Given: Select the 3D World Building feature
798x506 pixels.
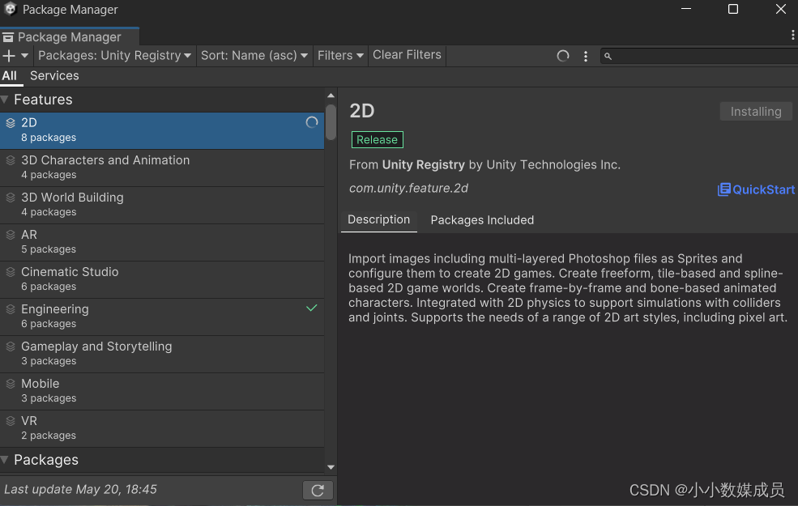Looking at the screenshot, I should 162,205.
